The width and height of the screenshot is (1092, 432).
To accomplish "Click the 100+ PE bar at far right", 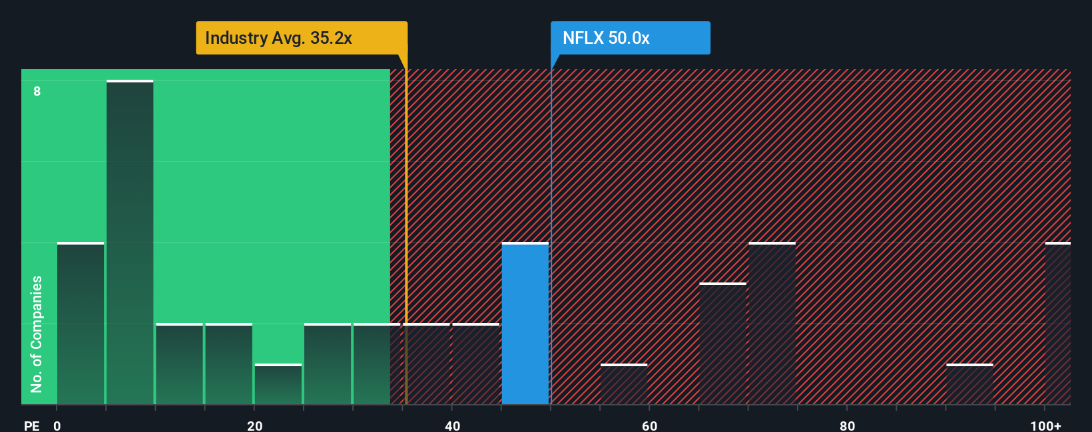I will (1058, 324).
